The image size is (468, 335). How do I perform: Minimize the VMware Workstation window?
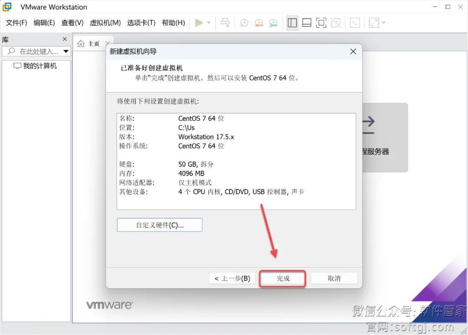point(435,7)
